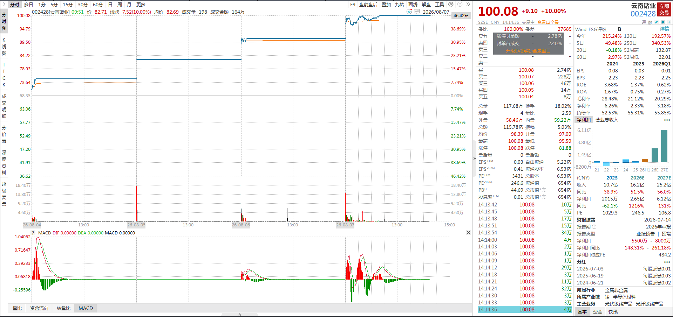This screenshot has width=673, height=317.
Task: Close the MACD indicator panel
Action: (x=468, y=232)
